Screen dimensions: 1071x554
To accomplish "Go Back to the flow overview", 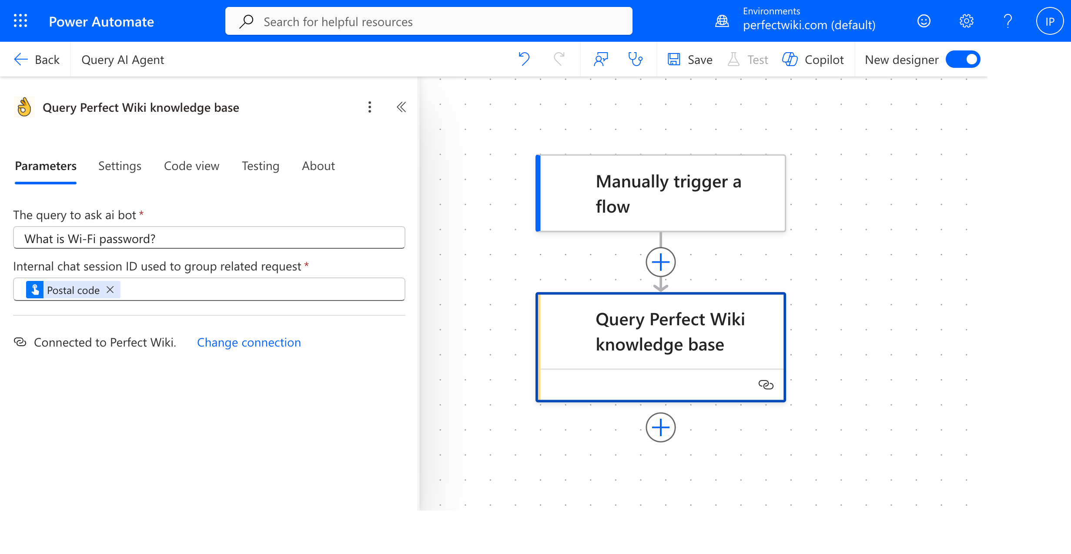I will tap(37, 59).
